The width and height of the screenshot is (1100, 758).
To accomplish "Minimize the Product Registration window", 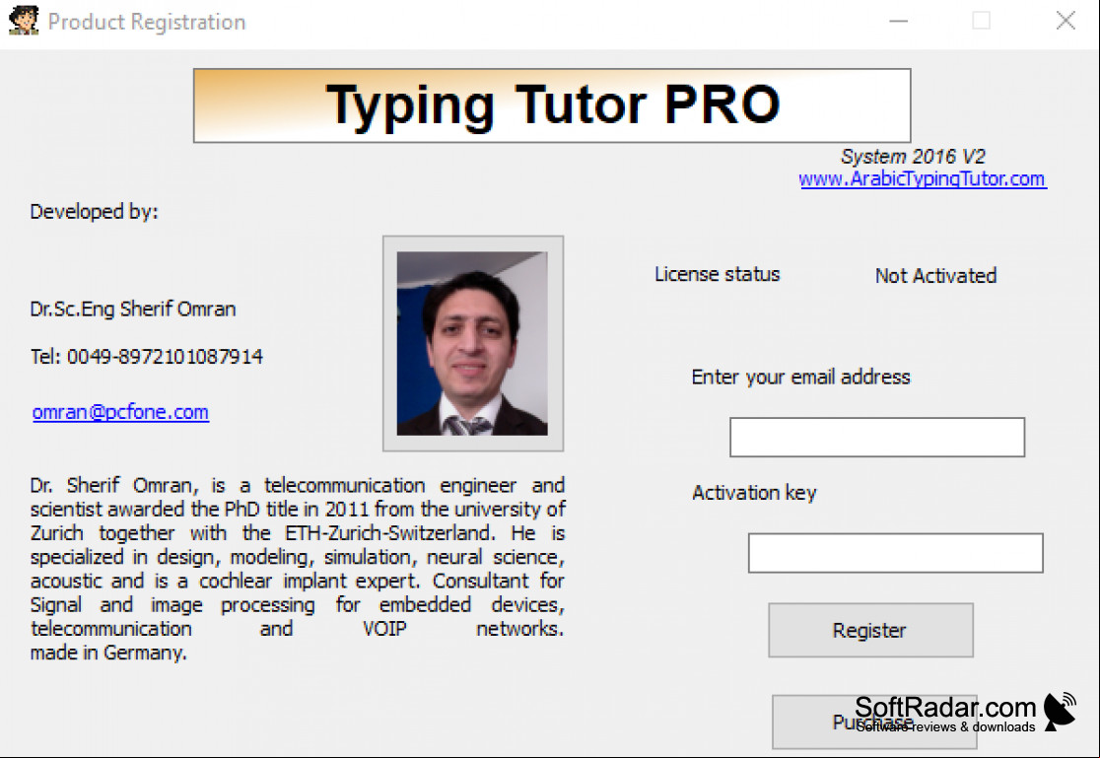I will coord(899,21).
